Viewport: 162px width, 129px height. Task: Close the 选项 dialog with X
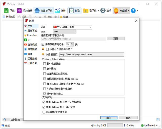point(136,21)
